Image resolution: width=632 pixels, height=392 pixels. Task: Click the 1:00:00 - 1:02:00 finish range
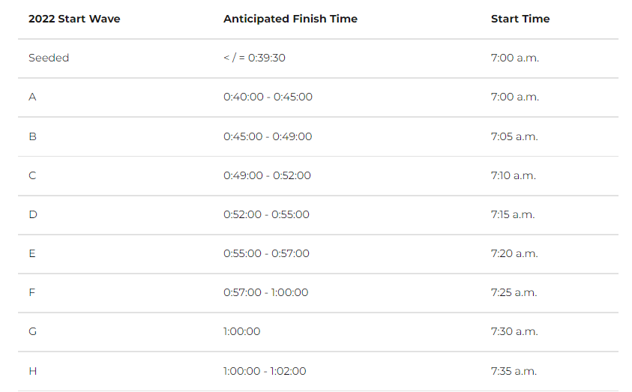pyautogui.click(x=265, y=371)
